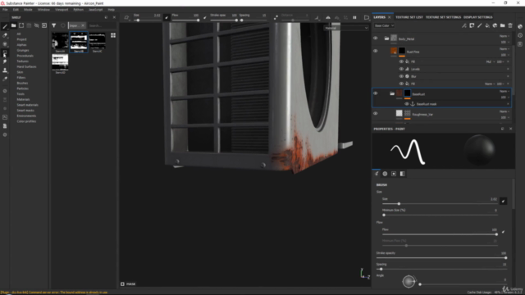
Task: Select Procedurals shelf category
Action: tap(25, 56)
